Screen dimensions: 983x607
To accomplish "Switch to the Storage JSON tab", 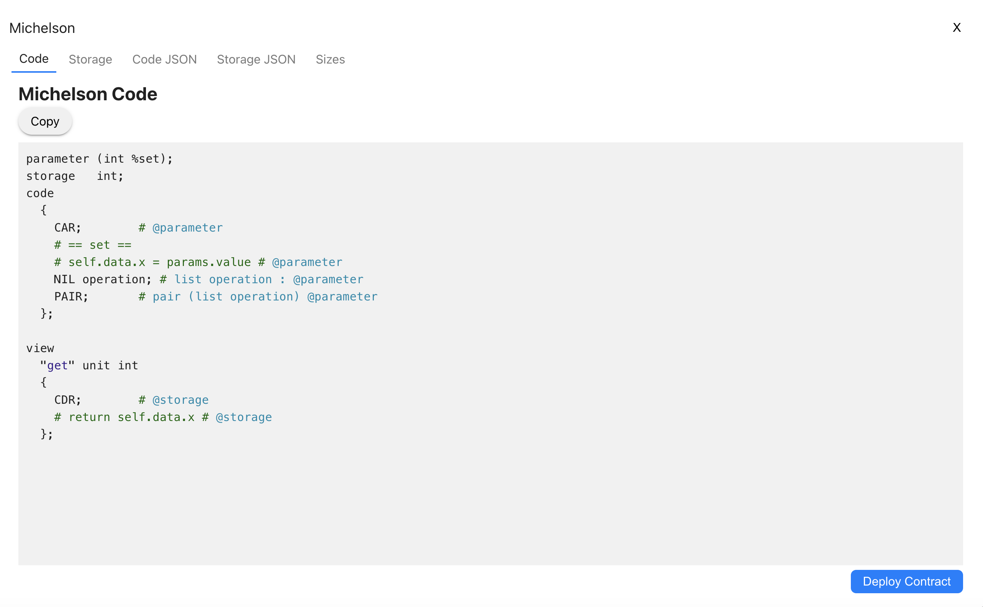I will [x=256, y=59].
